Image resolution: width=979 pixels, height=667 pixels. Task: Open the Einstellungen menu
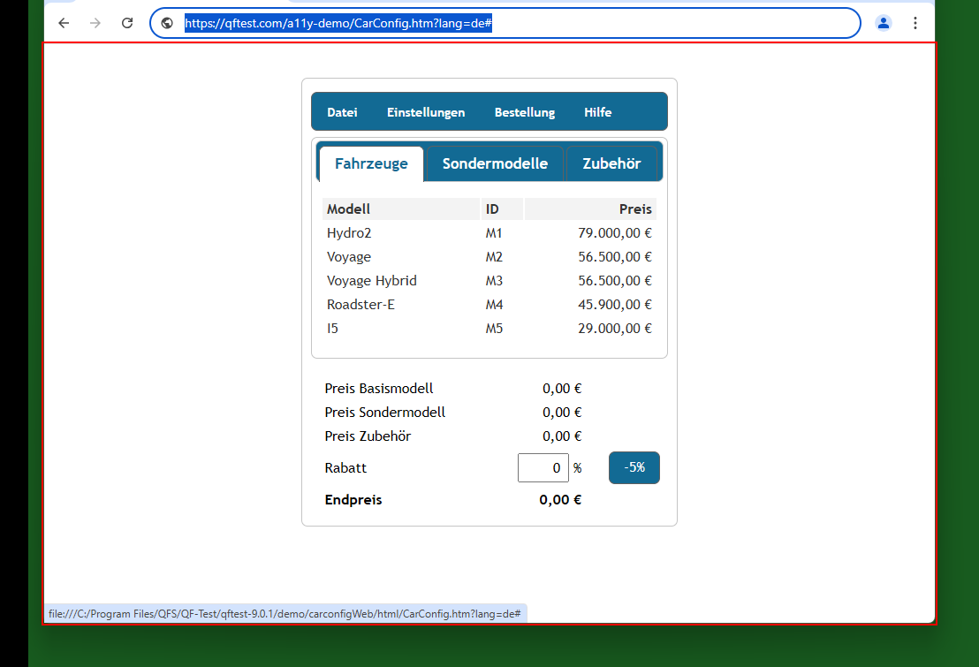426,112
